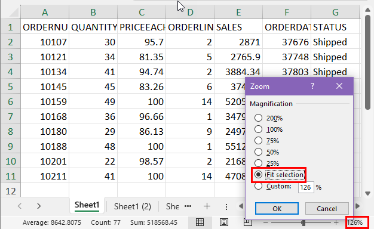Click cell containing 96.66

(x=142, y=117)
